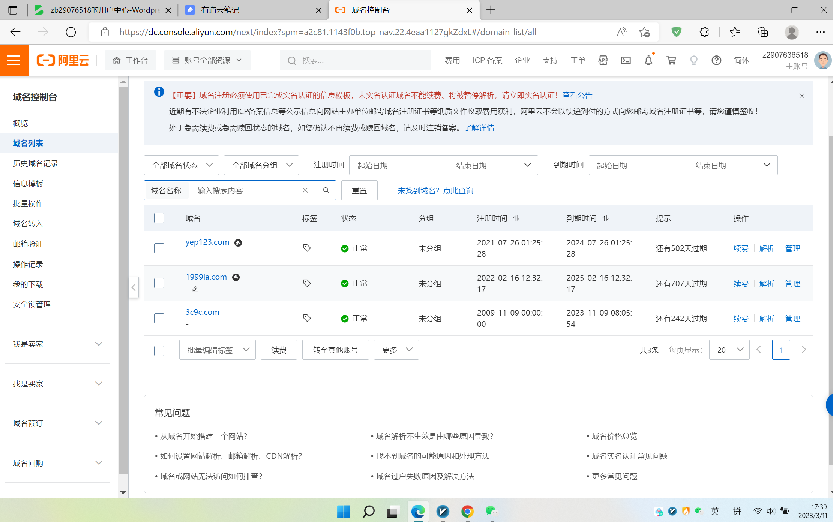833x522 pixels.
Task: Open the orange hamburger menu icon
Action: tap(14, 60)
